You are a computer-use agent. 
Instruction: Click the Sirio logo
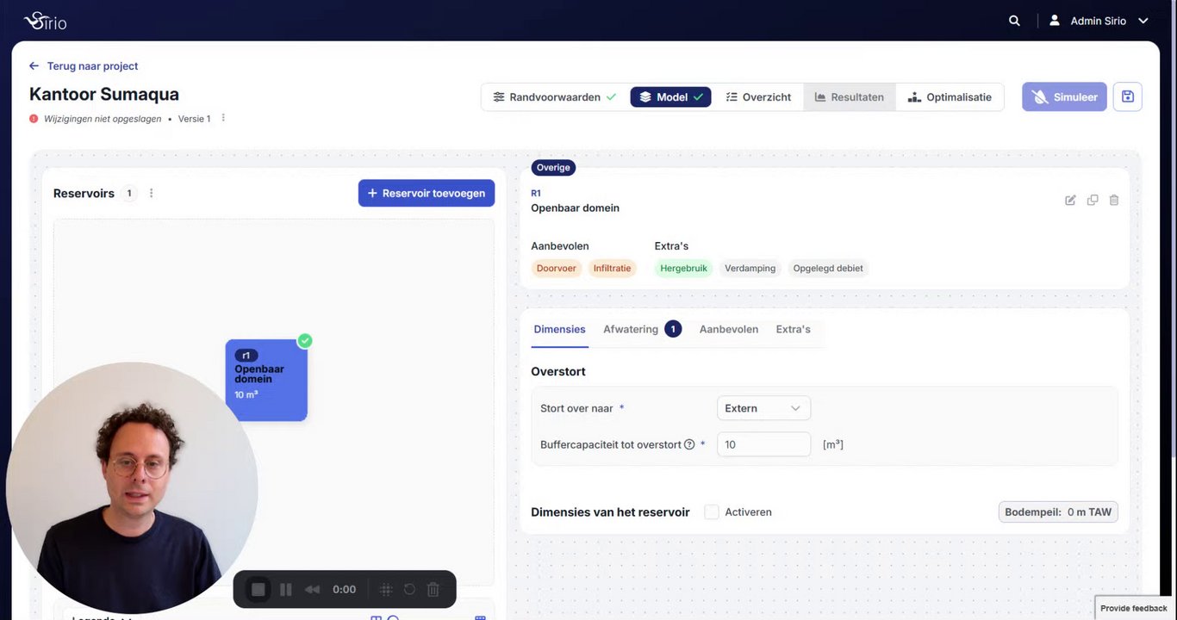[45, 21]
